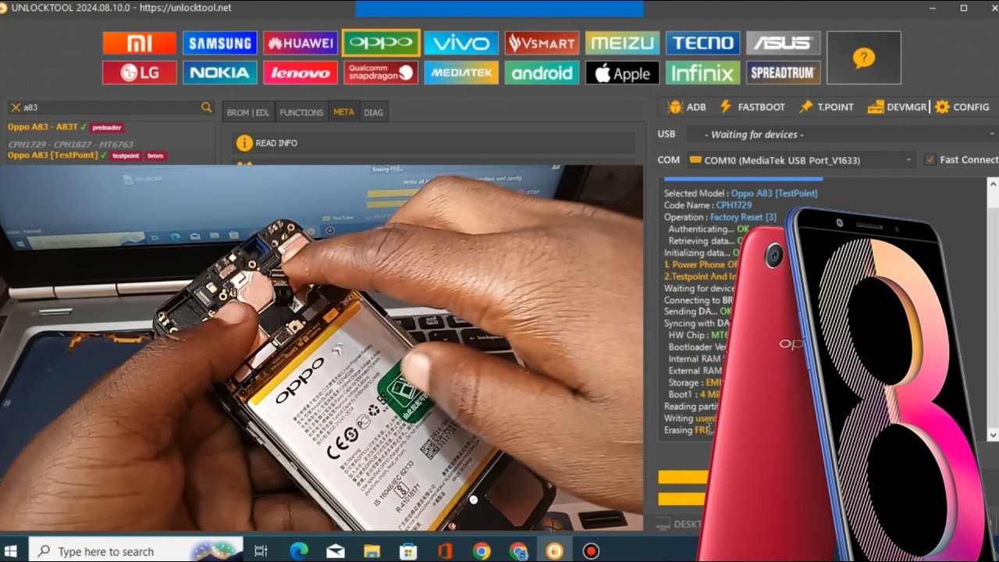Select Oppo A83 [TestPoint] model entry

[87, 155]
